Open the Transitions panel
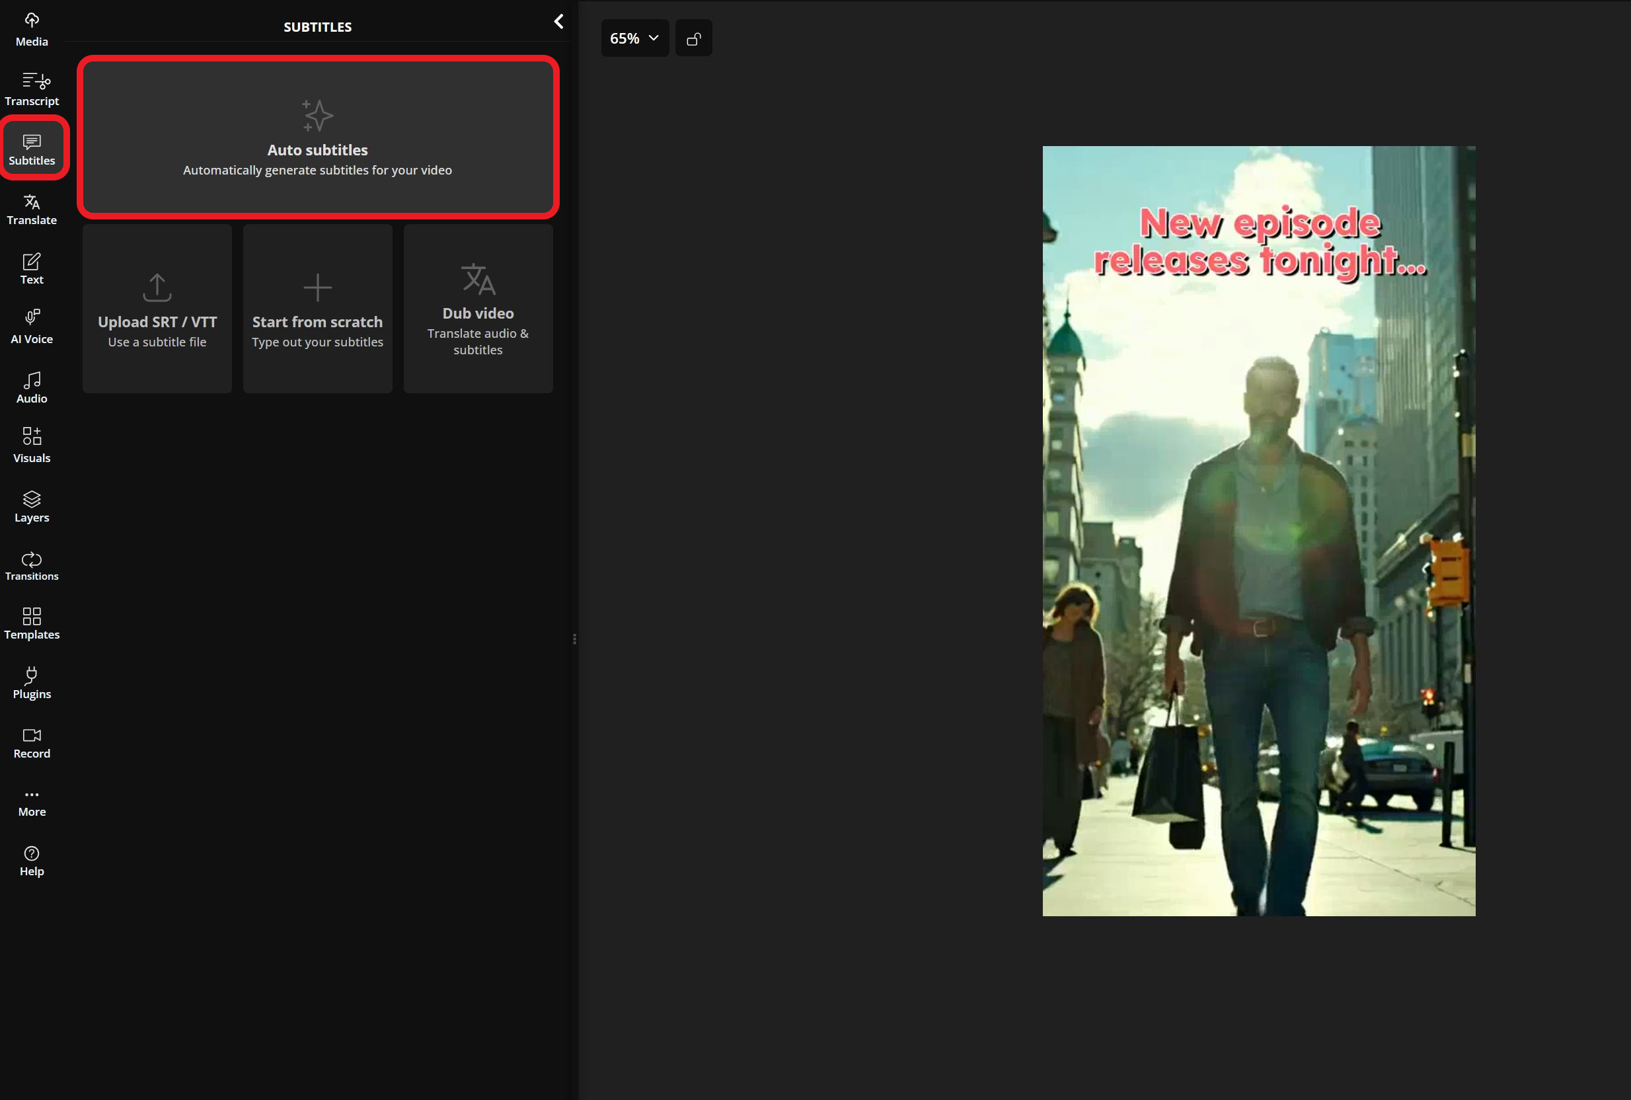The width and height of the screenshot is (1631, 1100). (x=32, y=565)
